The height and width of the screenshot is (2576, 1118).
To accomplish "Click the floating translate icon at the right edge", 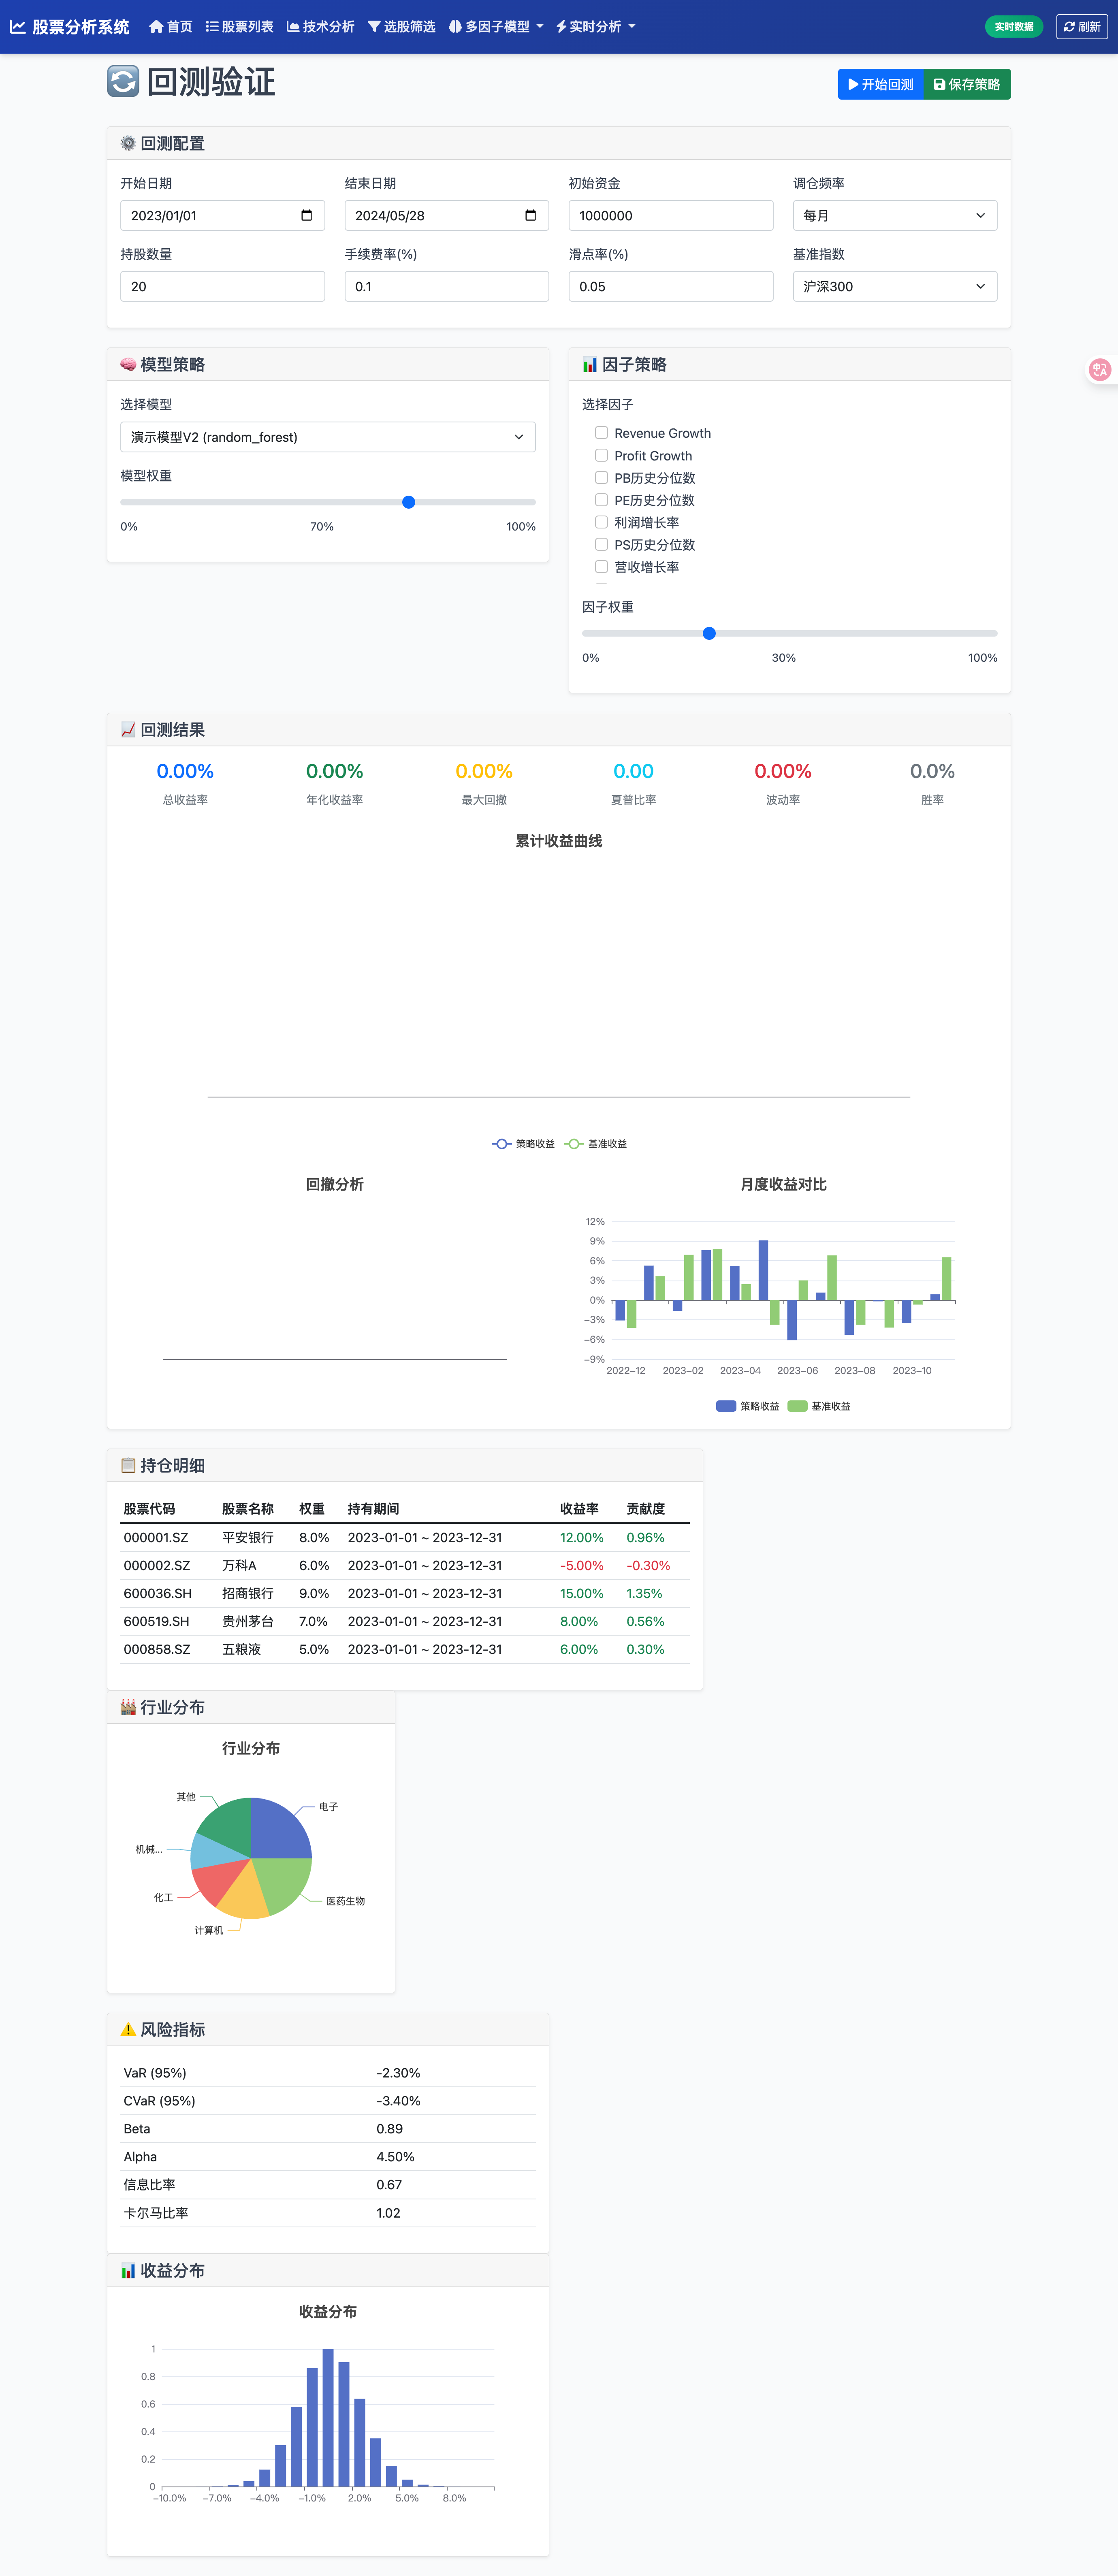I will (x=1100, y=370).
